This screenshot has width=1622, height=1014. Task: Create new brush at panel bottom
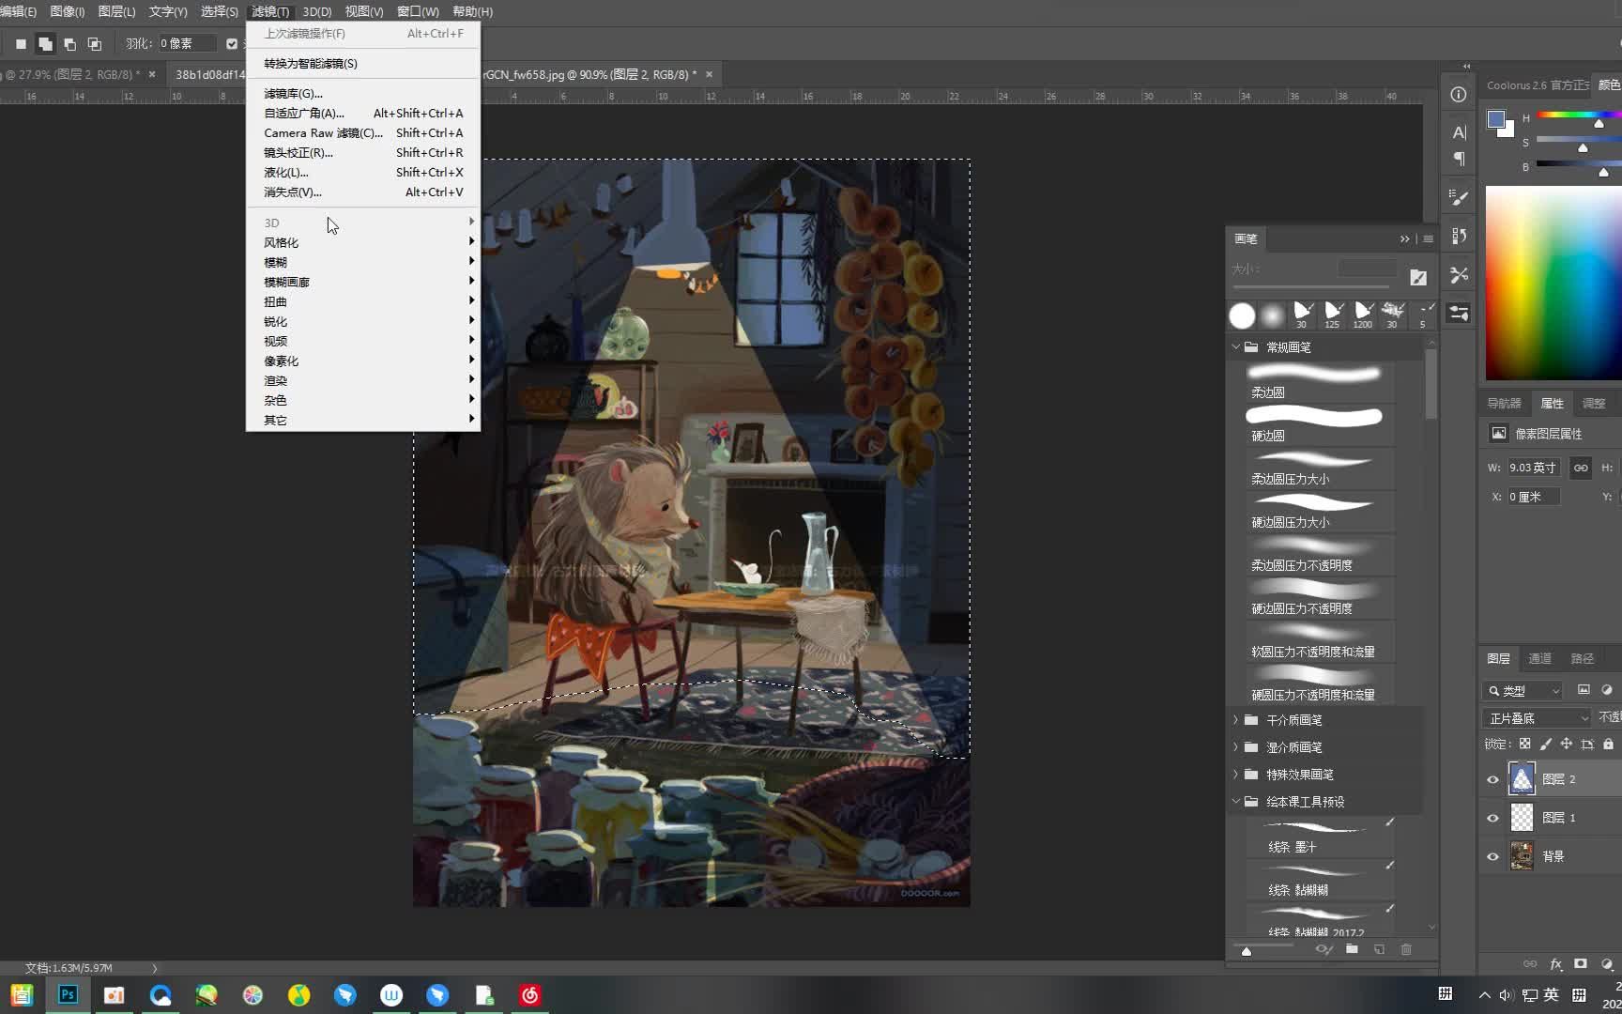pos(1379,949)
